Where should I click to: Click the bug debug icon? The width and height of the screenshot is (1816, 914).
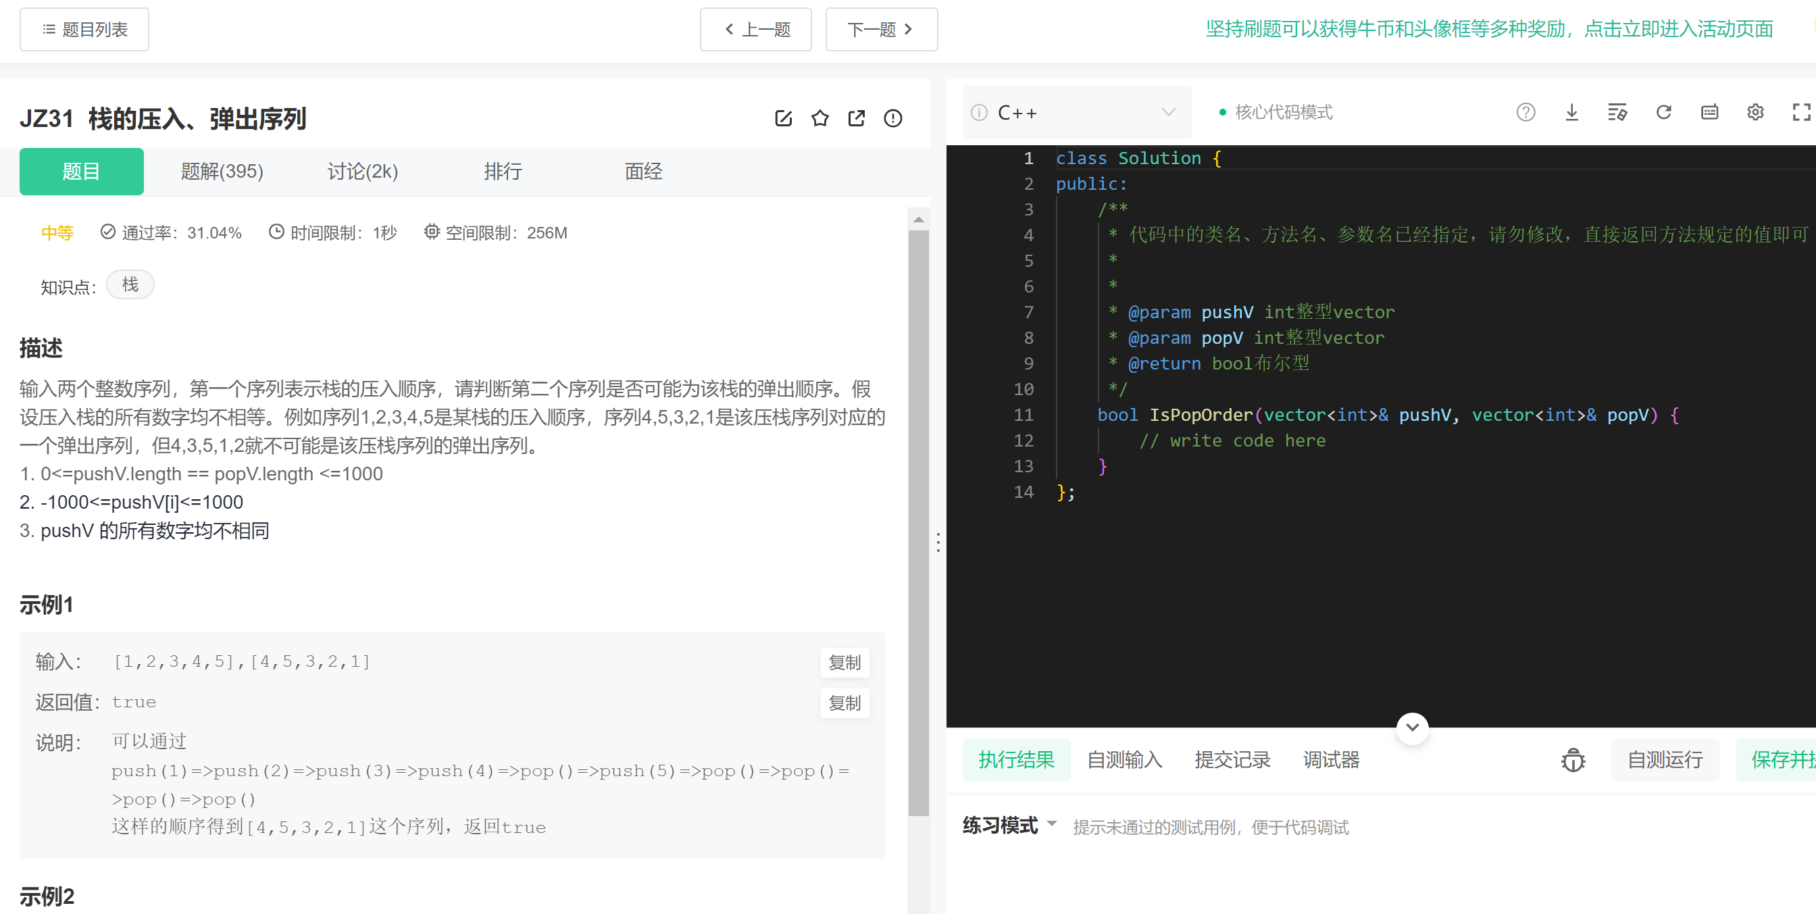pyautogui.click(x=1573, y=761)
